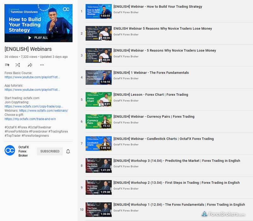Open The Forex Fundamentals 1:16:10 thumbnail
The height and width of the screenshot is (221, 253).
(99, 77)
